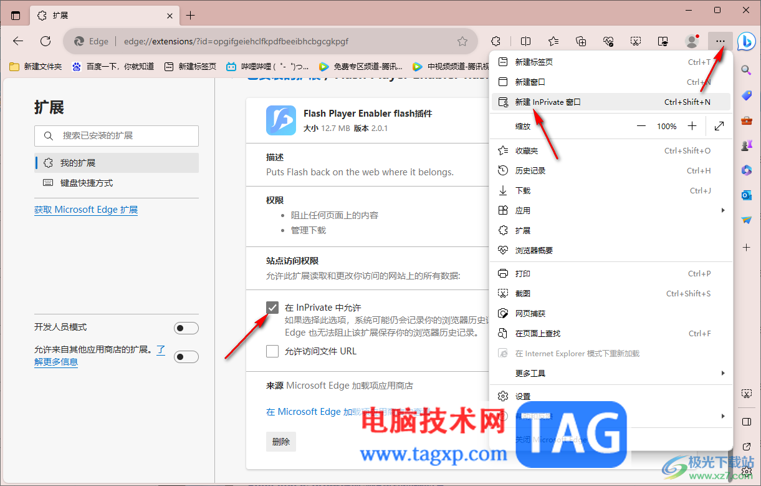Click Flash Player Enabler extension icon
This screenshot has width=761, height=486.
(x=281, y=120)
